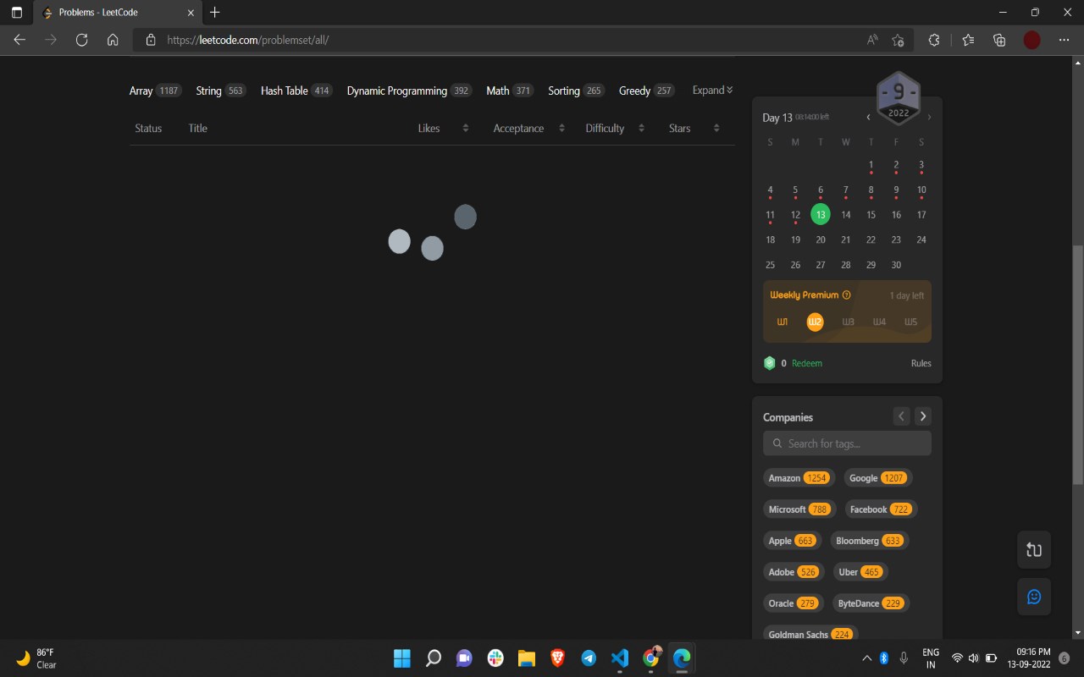Click the green hexagon coin icon
This screenshot has height=677, width=1084.
(770, 363)
